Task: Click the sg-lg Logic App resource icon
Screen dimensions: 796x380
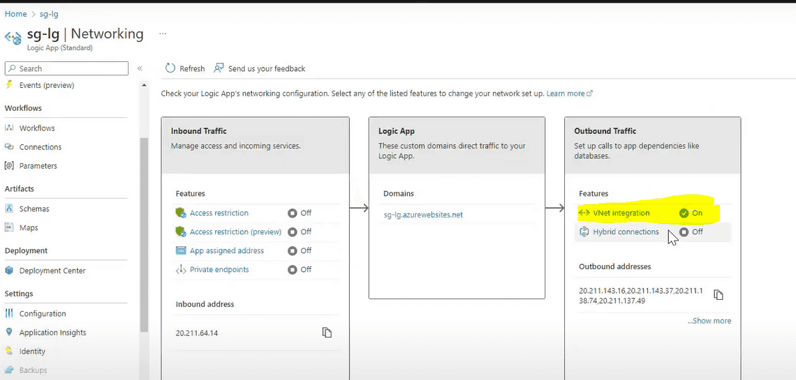Action: click(13, 38)
